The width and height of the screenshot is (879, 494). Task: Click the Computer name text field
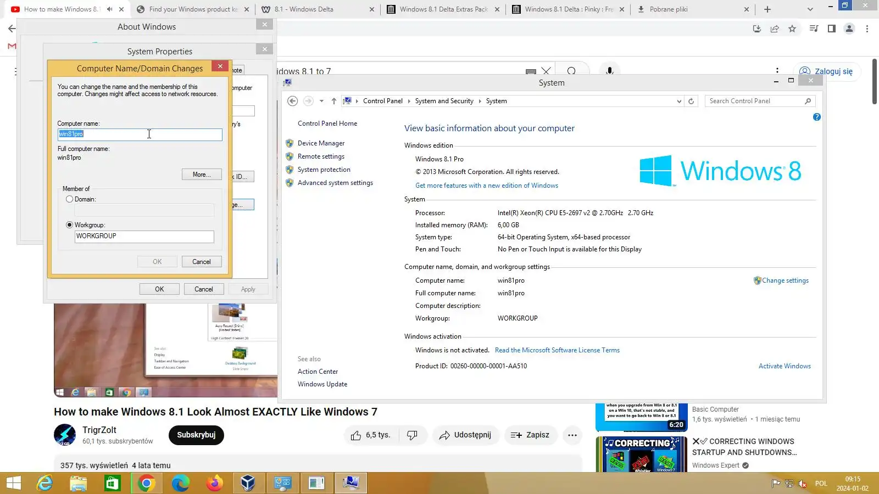[140, 134]
